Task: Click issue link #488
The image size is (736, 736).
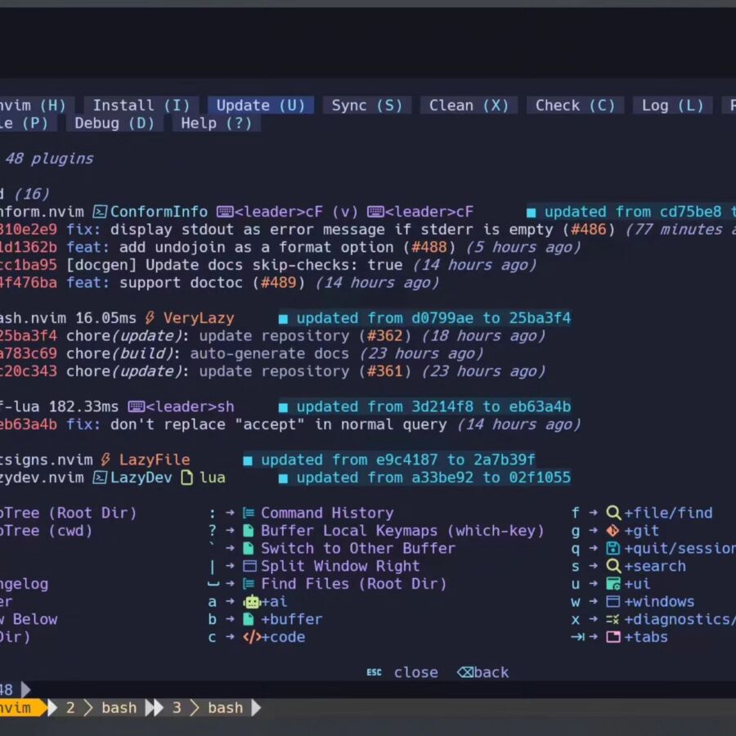Action: pyautogui.click(x=429, y=247)
